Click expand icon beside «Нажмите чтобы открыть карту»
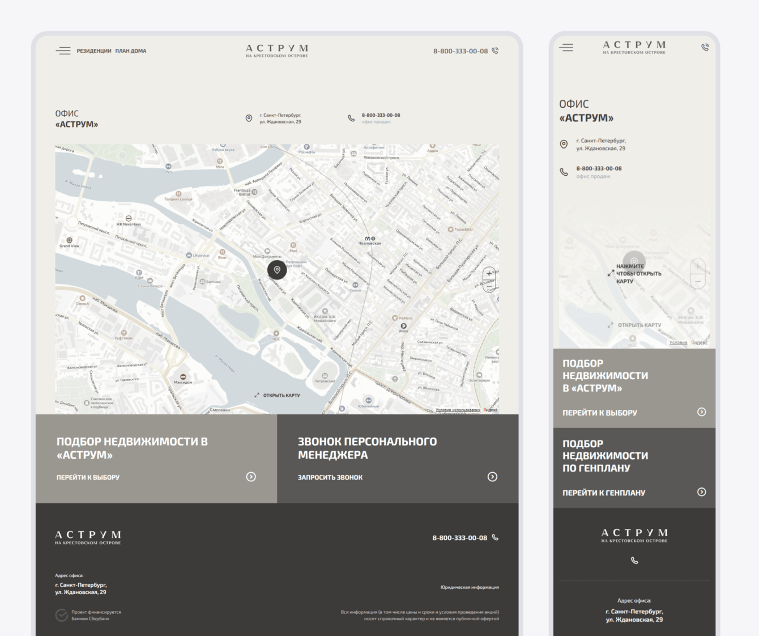The height and width of the screenshot is (636, 759). [611, 273]
